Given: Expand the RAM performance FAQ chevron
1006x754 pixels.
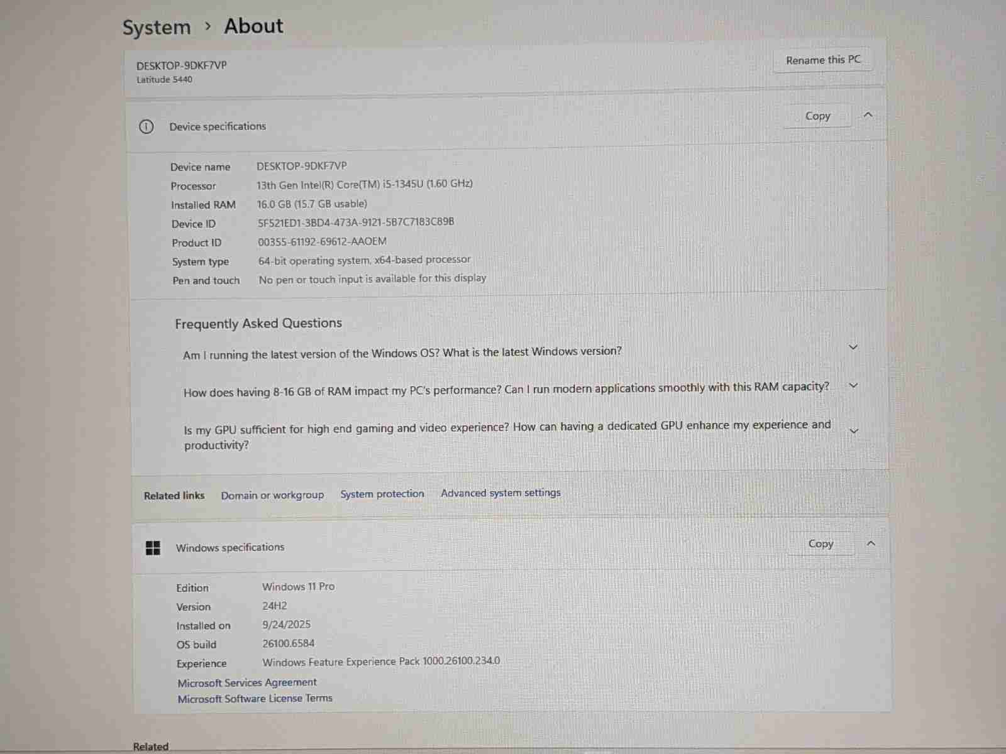Looking at the screenshot, I should 853,386.
